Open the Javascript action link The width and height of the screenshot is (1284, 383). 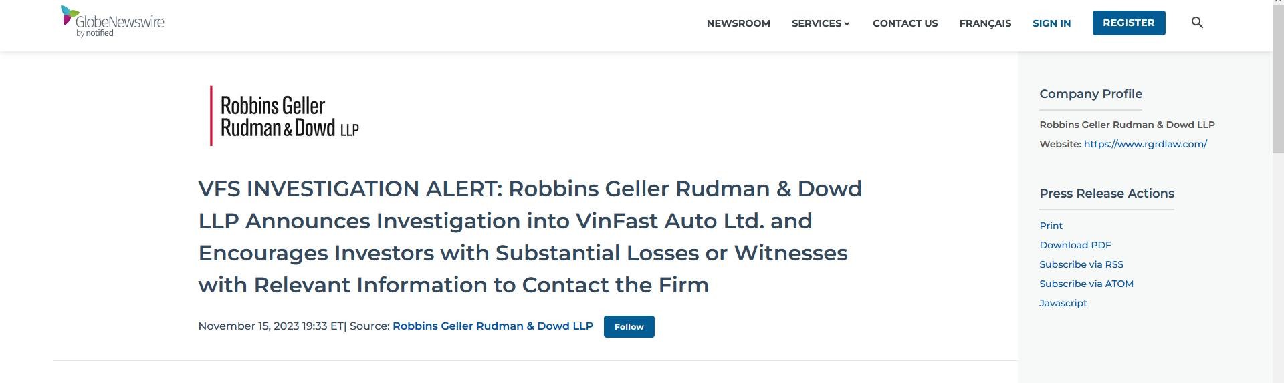coord(1063,303)
